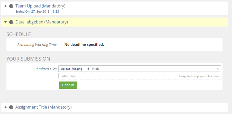This screenshot has width=232, height=114.
Task: Collapse the Datei abgeben section arrow
Action: click(6, 22)
